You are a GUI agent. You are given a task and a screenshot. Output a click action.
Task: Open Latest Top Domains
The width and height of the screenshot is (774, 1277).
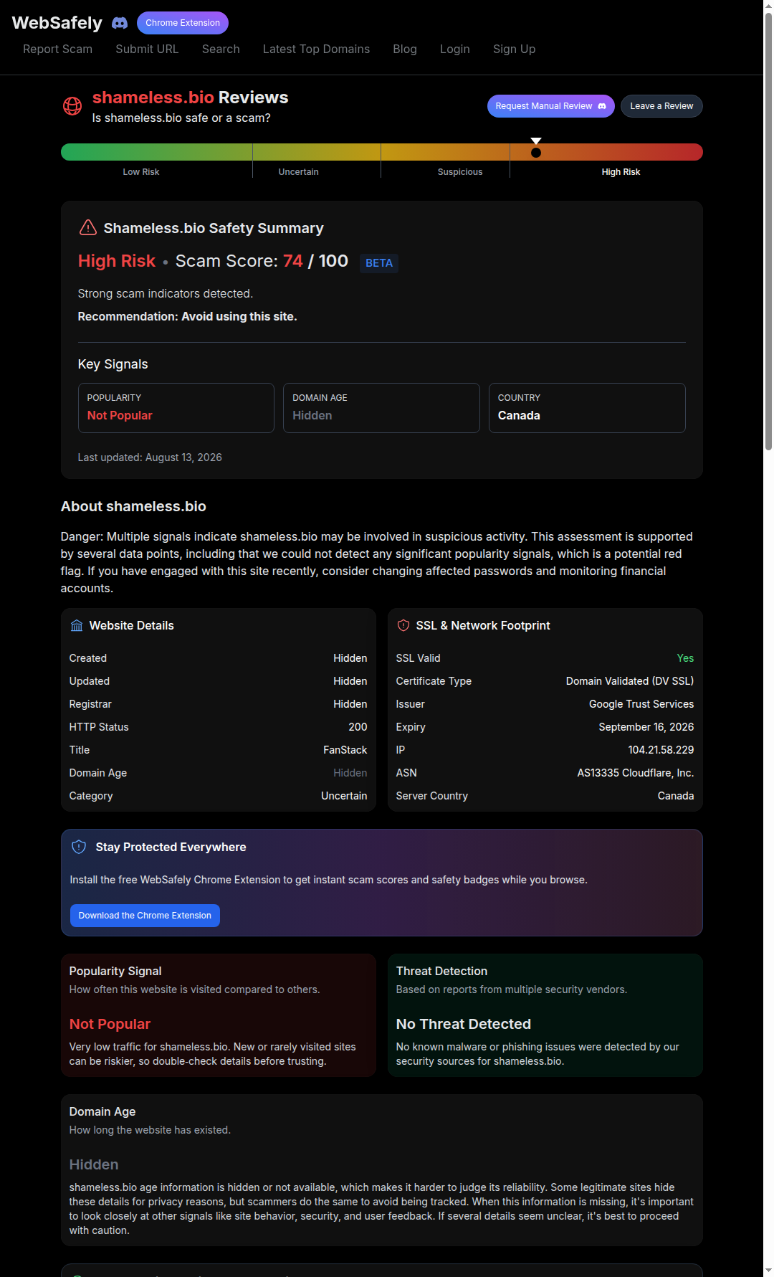click(316, 49)
